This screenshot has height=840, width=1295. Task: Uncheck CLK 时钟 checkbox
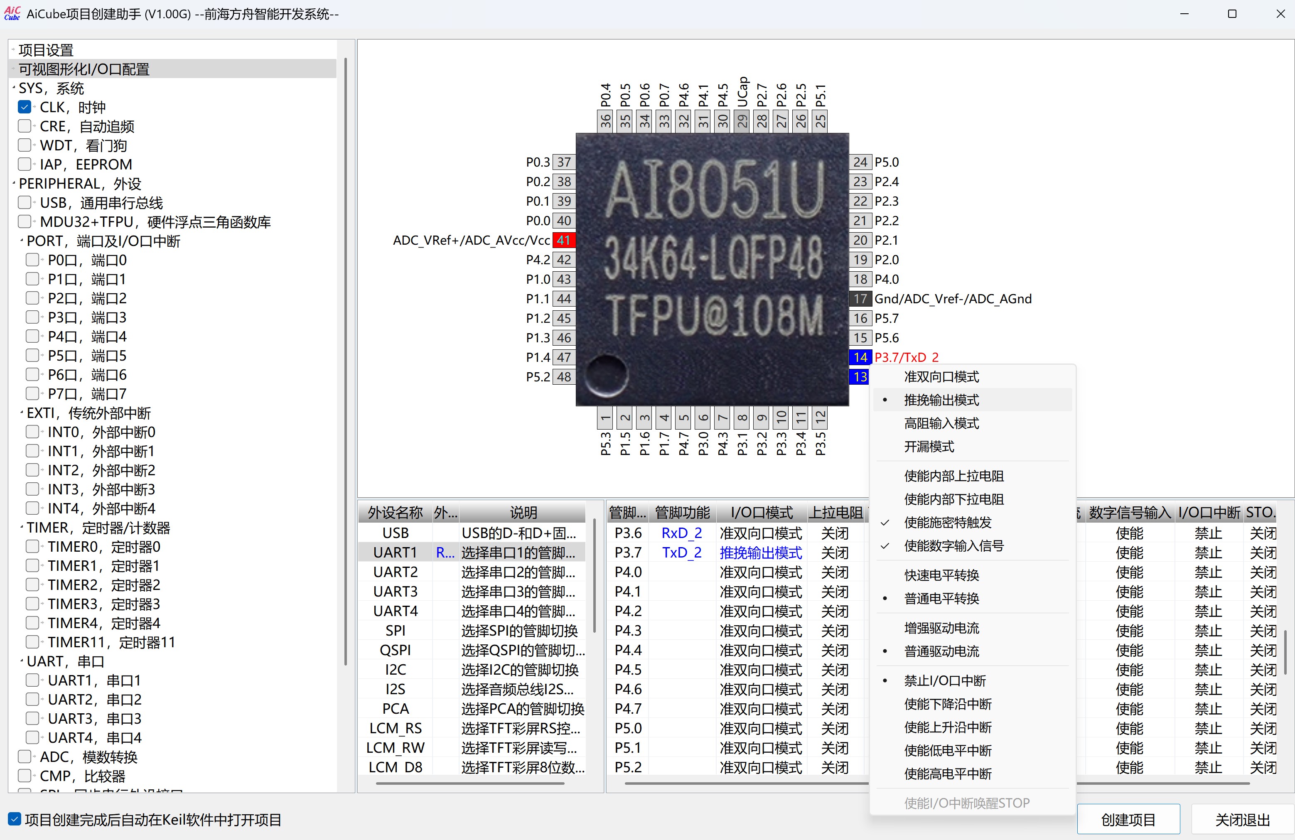[25, 107]
